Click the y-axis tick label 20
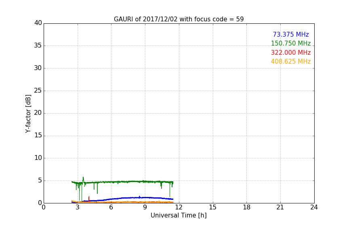Screen dimensions: 349x232 pyautogui.click(x=38, y=113)
